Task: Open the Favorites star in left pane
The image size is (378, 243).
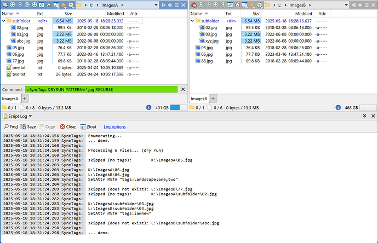Action: (x=64, y=5)
